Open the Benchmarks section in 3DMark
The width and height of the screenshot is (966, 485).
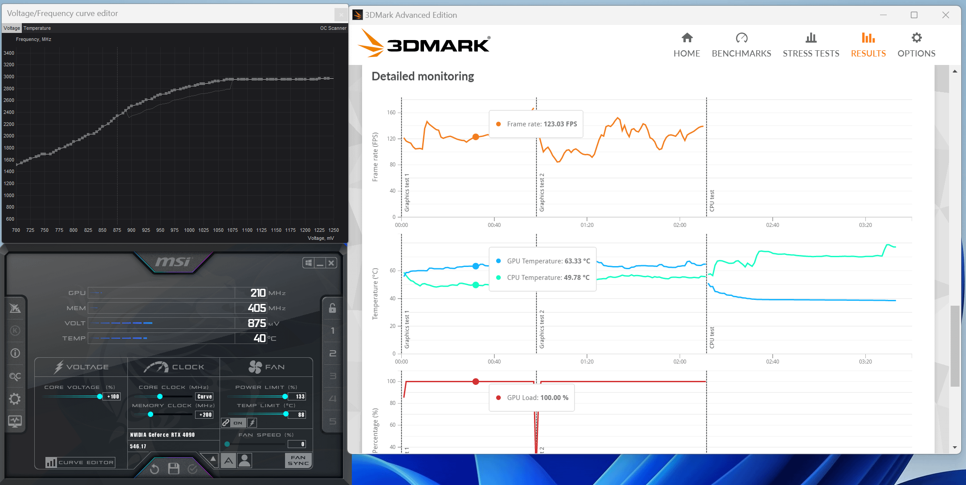742,44
